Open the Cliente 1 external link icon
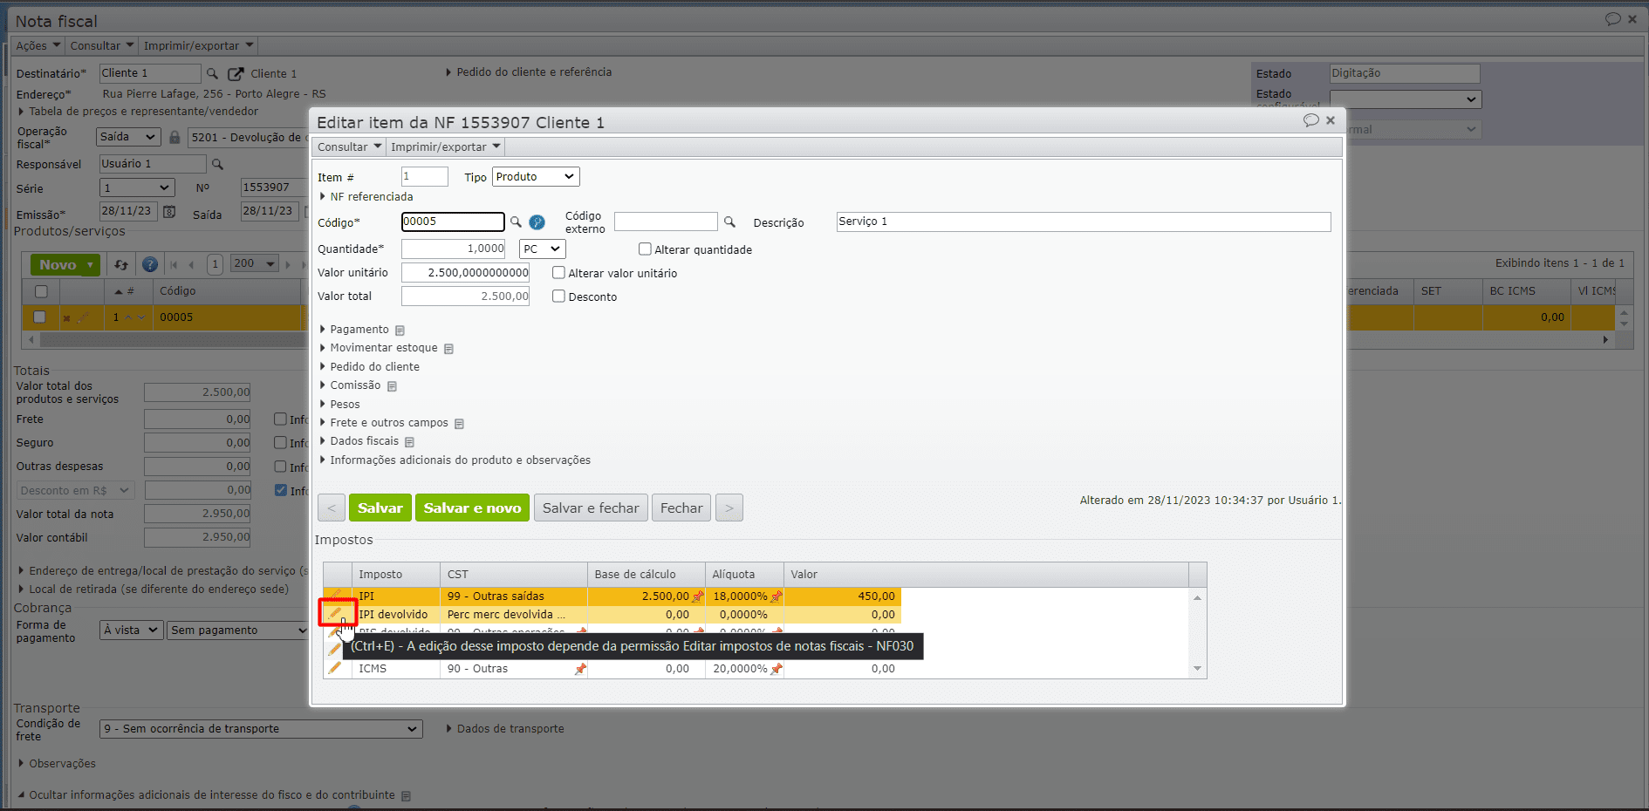The height and width of the screenshot is (811, 1649). [236, 74]
